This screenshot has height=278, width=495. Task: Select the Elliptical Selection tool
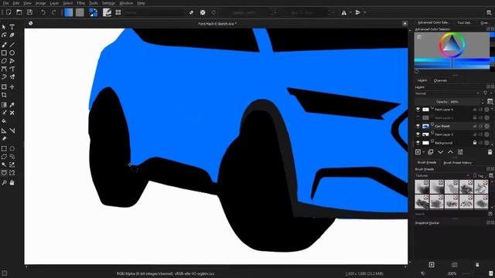tap(12, 148)
